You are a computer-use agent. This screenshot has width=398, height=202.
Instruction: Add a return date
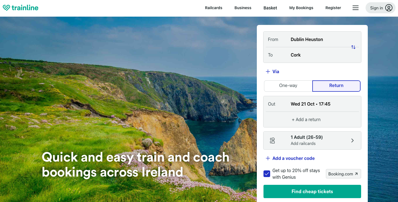point(306,120)
